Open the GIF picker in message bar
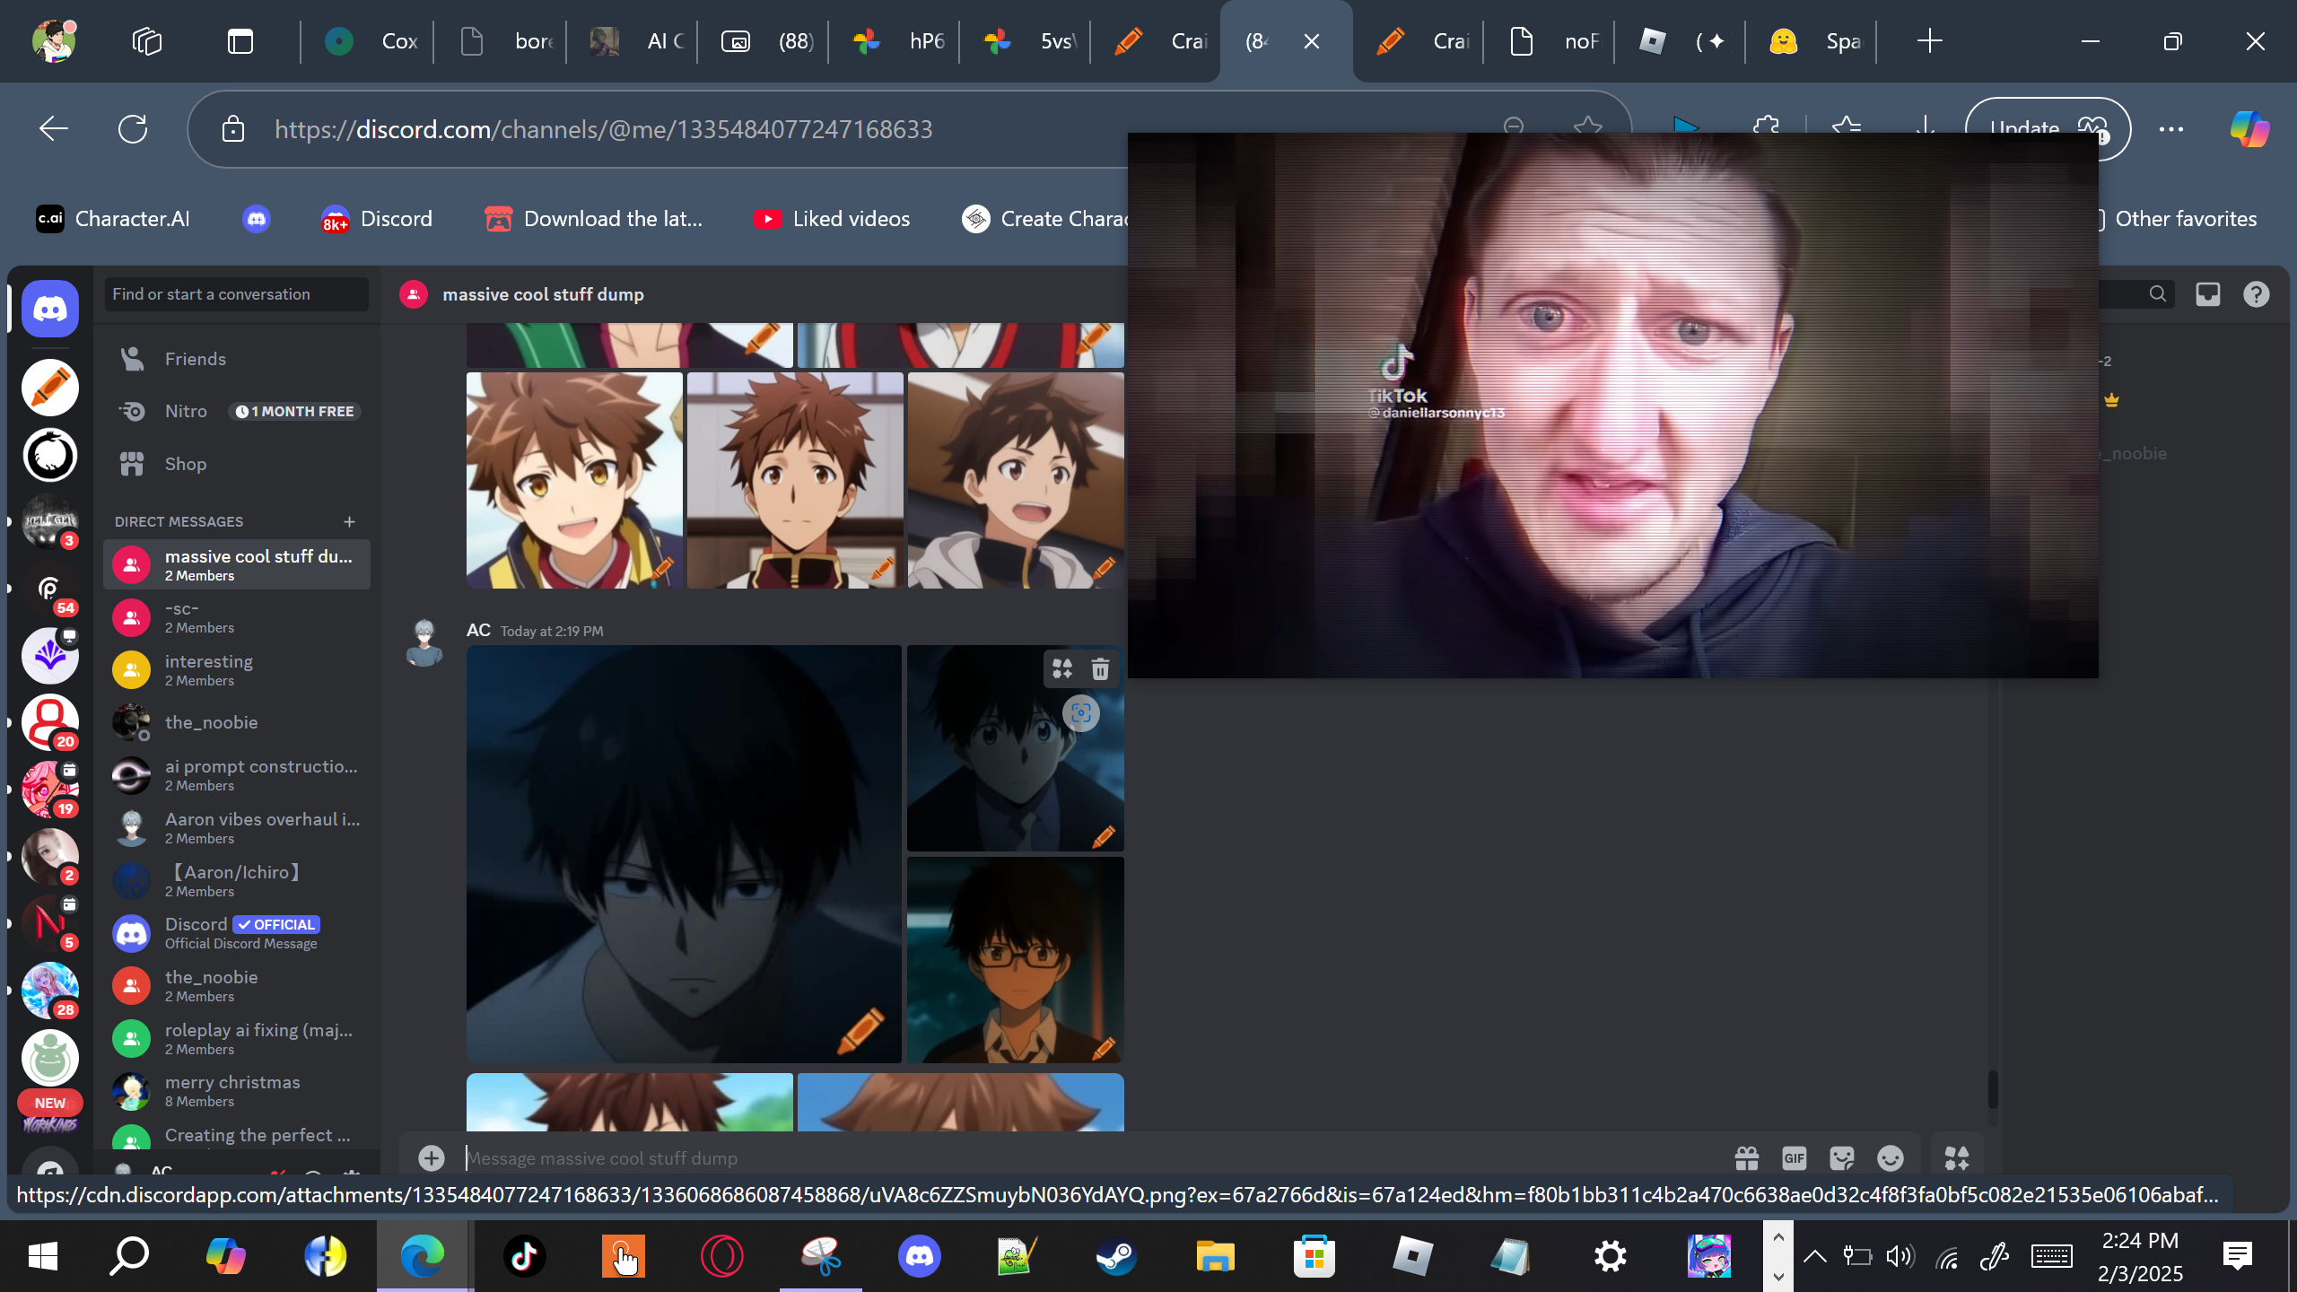The height and width of the screenshot is (1292, 2297). 1795,1158
